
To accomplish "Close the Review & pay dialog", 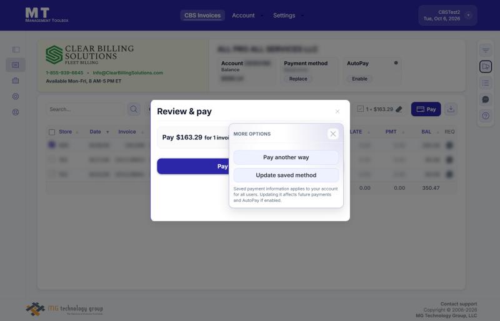I will 337,111.
